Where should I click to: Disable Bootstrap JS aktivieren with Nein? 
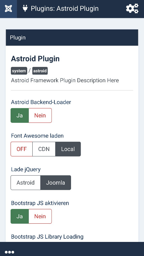click(40, 216)
